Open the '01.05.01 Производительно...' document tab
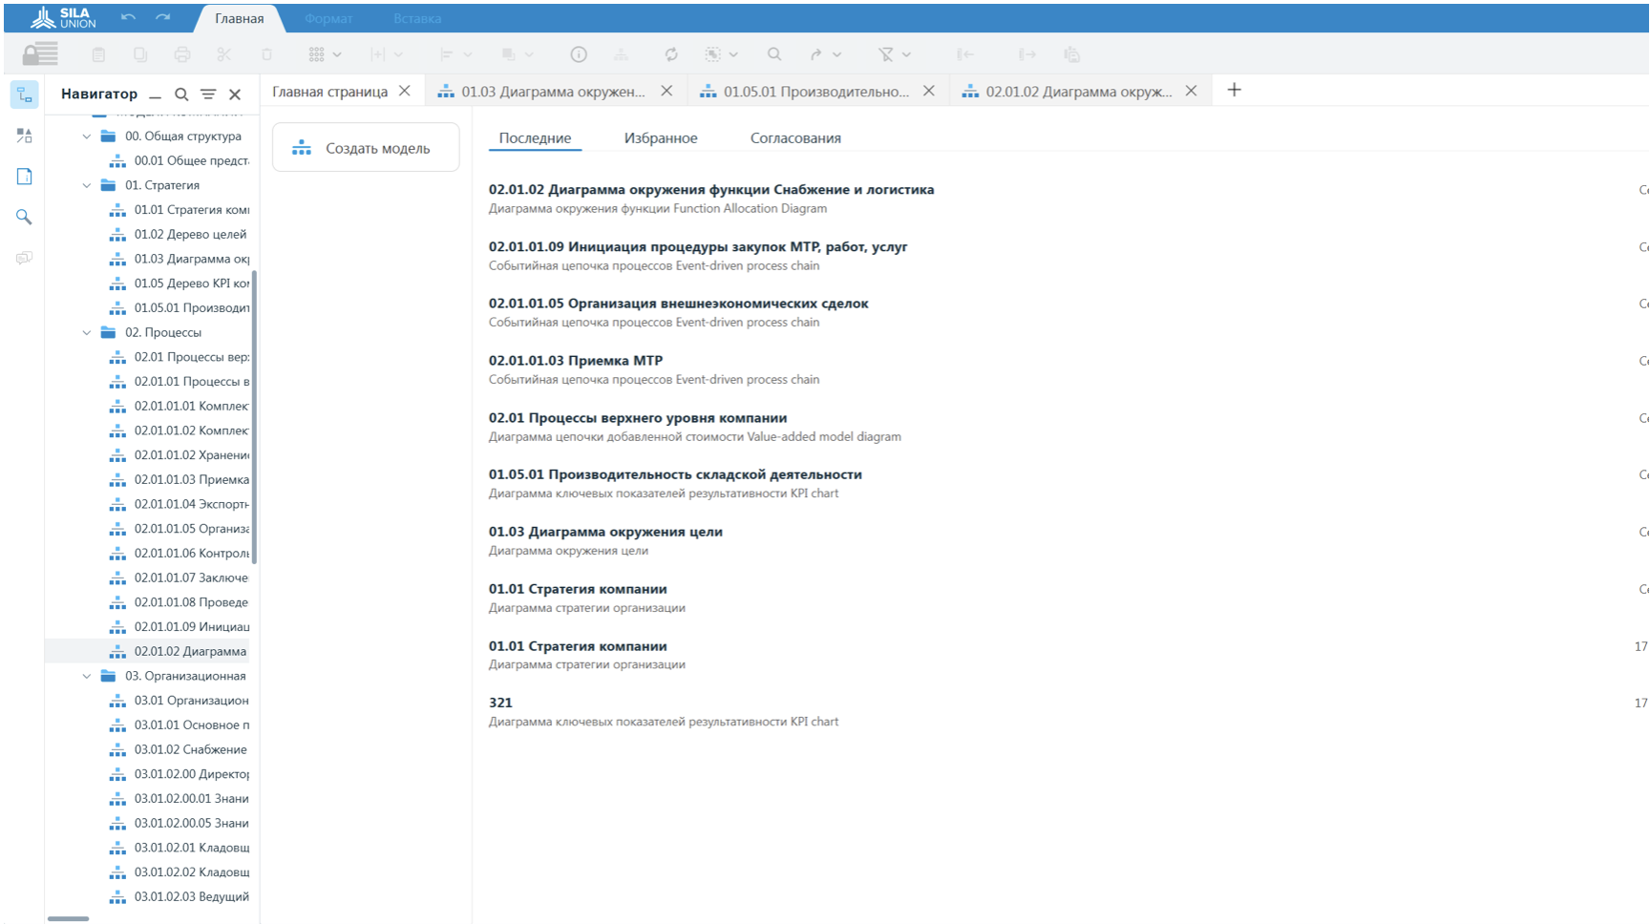 tap(816, 90)
